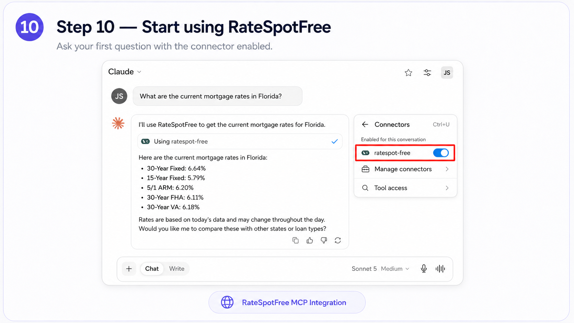Click the 'Step 10 — Start using RateSpotFree' heading
This screenshot has width=574, height=323.
tap(194, 27)
